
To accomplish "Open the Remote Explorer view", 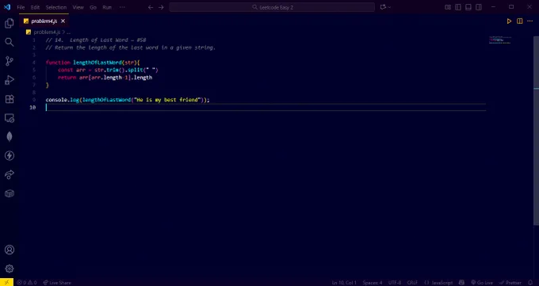I will point(10,118).
